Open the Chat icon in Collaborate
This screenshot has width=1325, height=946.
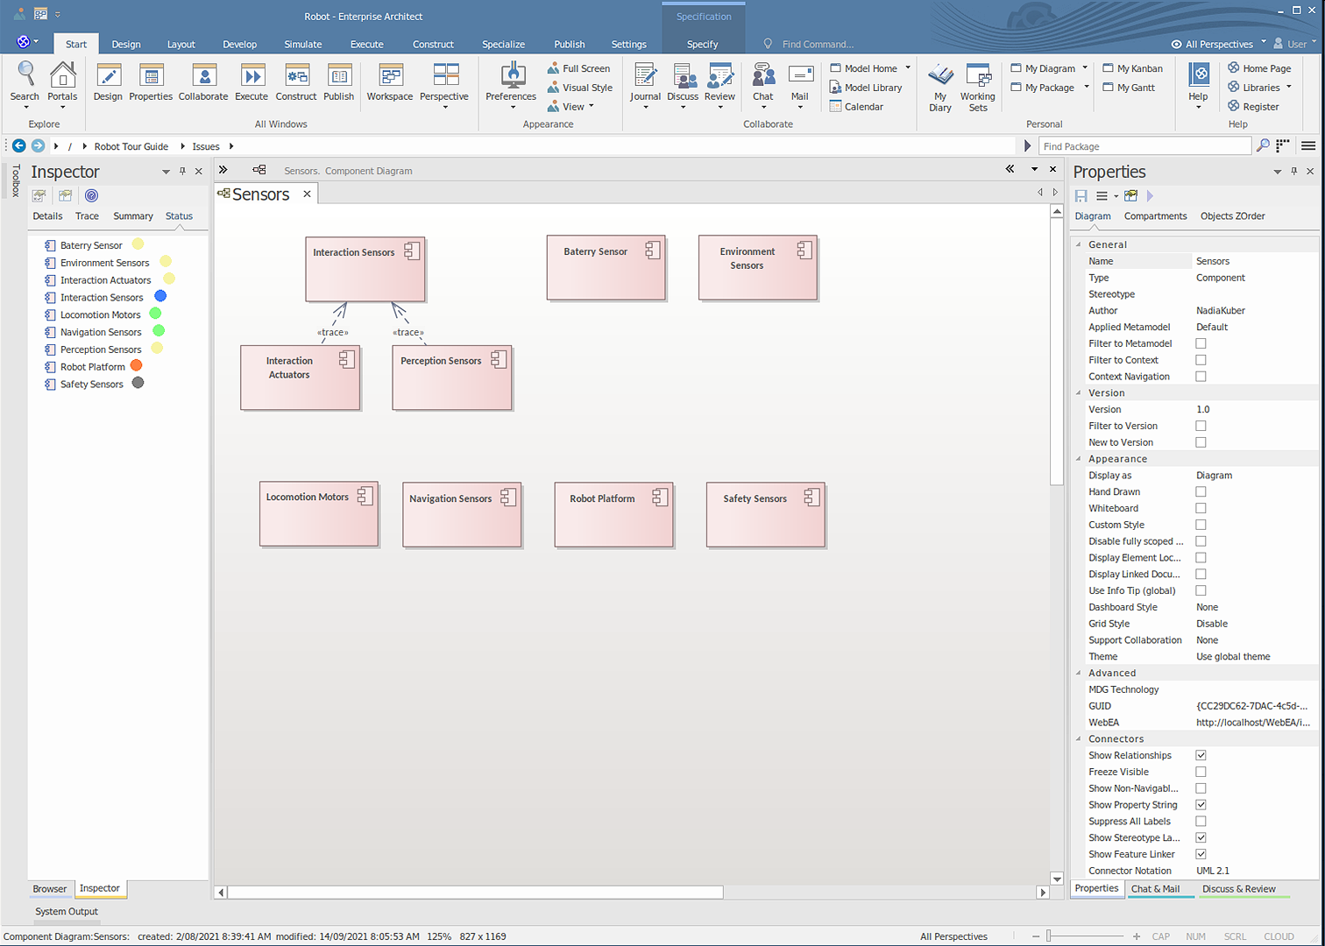[763, 77]
